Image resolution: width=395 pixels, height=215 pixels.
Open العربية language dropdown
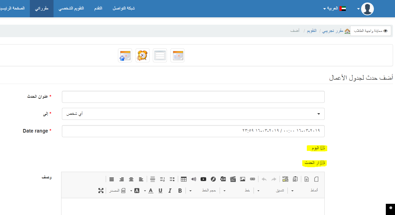tap(335, 8)
